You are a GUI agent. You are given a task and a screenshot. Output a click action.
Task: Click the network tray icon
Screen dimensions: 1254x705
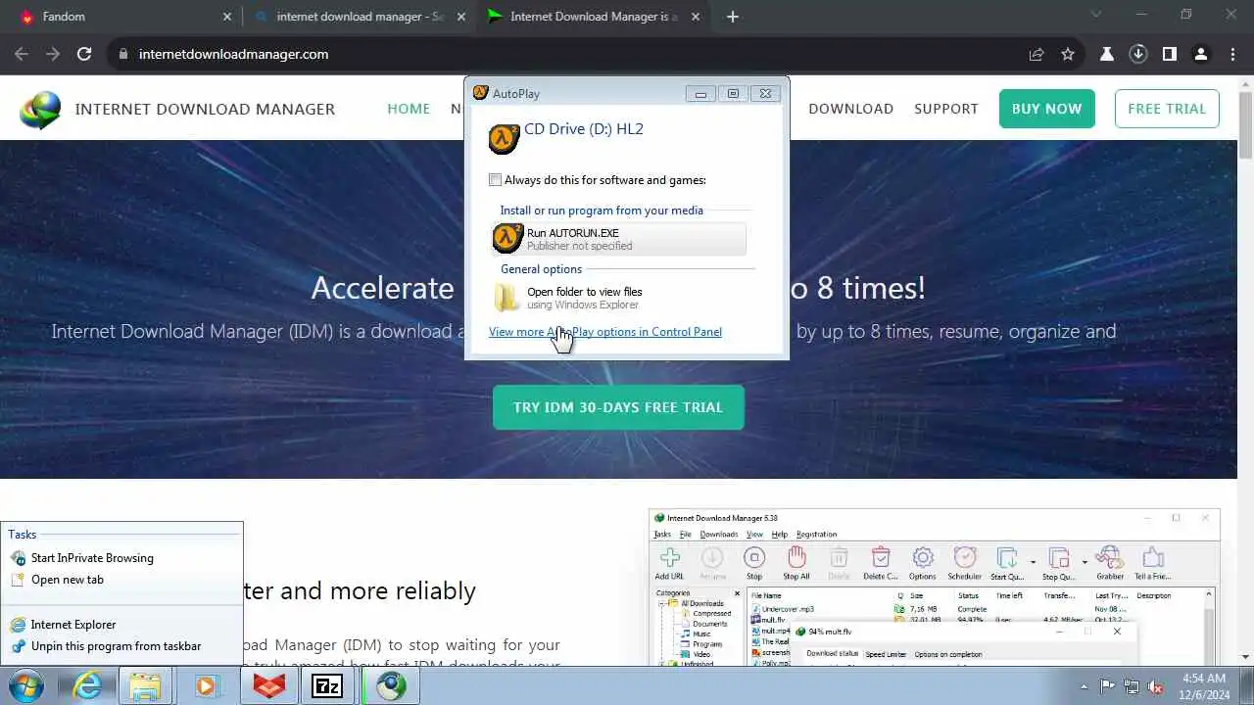pos(1132,686)
